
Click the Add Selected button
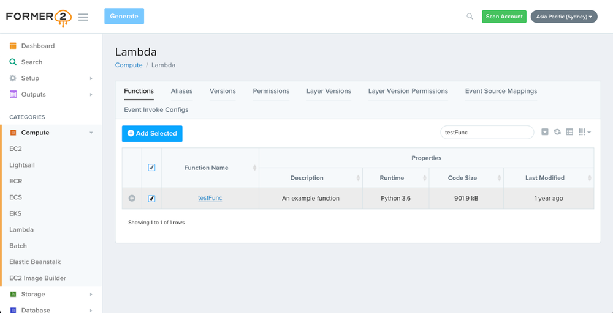click(152, 133)
